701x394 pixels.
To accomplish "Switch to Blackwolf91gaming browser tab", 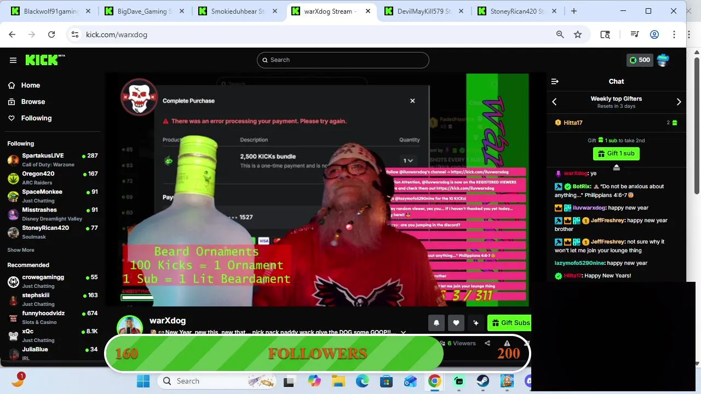I will 51,11.
